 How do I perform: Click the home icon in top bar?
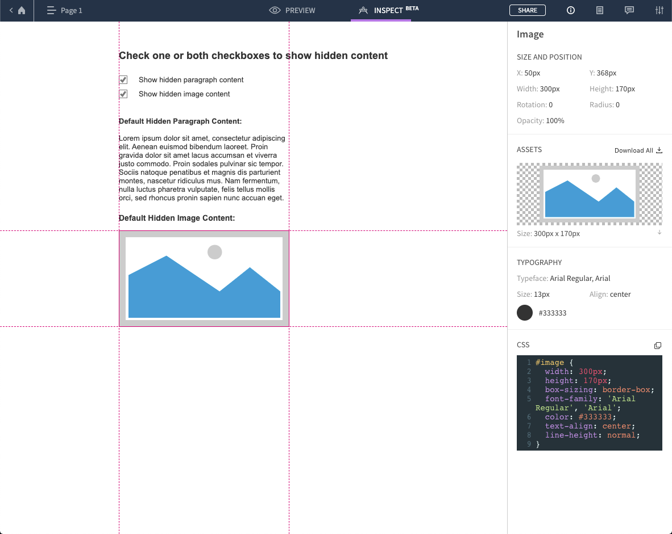click(22, 10)
